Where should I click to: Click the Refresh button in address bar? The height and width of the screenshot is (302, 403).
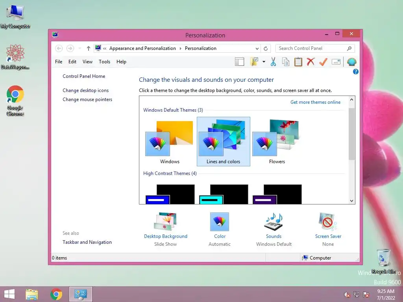click(266, 48)
